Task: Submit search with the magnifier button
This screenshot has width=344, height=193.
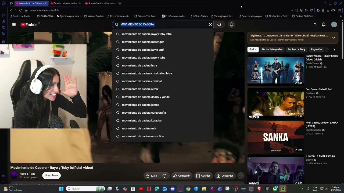Action: coord(219,24)
